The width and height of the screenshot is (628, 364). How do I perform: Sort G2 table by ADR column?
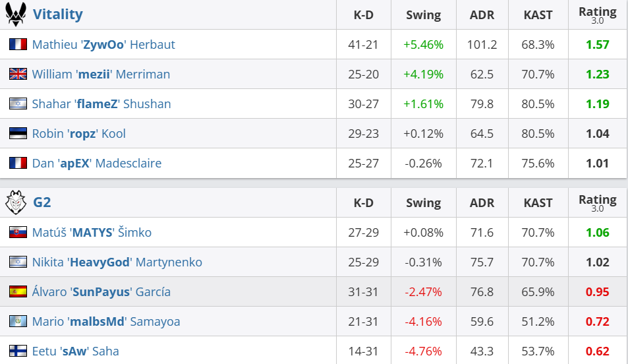(482, 202)
